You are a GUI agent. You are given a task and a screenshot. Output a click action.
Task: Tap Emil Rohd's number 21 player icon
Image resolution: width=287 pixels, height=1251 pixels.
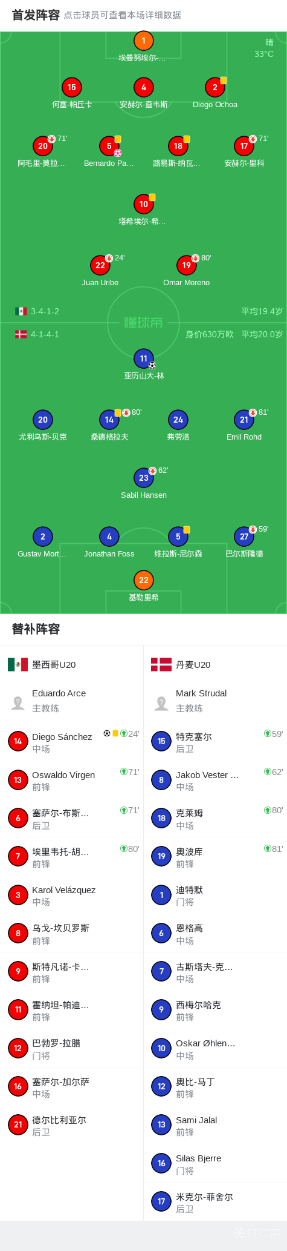coord(244,420)
